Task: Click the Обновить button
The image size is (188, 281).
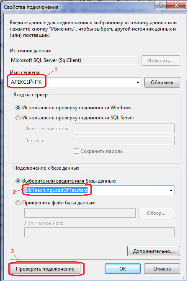Action: click(x=162, y=82)
